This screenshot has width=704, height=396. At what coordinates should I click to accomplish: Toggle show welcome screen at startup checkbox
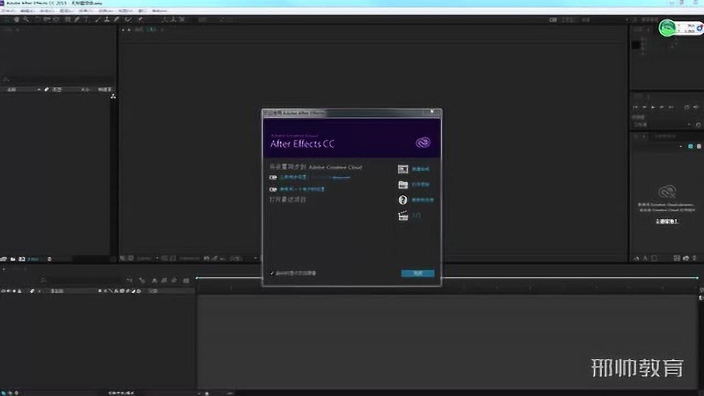tap(272, 273)
